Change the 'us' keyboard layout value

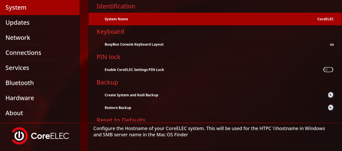point(332,44)
